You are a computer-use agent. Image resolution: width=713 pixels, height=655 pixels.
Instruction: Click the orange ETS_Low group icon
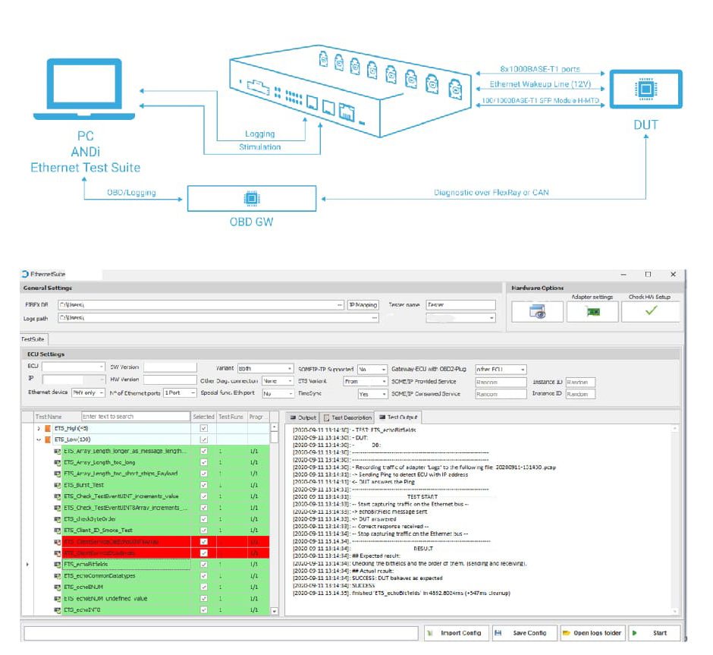[x=47, y=440]
